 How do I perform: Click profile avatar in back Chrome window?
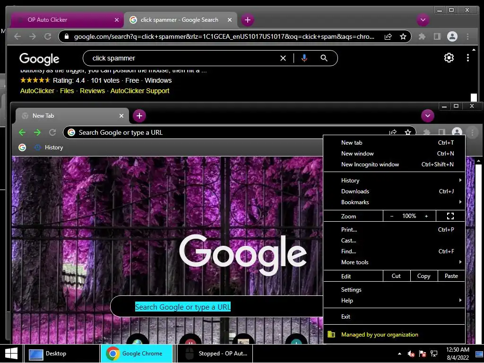tap(452, 36)
